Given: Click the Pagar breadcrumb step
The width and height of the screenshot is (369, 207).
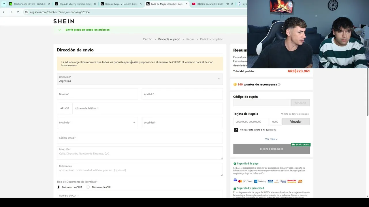Looking at the screenshot, I should point(190,39).
